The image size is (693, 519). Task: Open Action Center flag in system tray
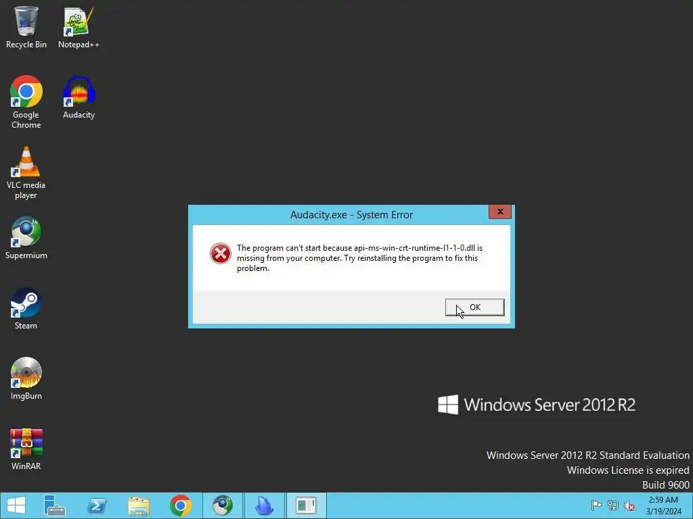pos(596,505)
